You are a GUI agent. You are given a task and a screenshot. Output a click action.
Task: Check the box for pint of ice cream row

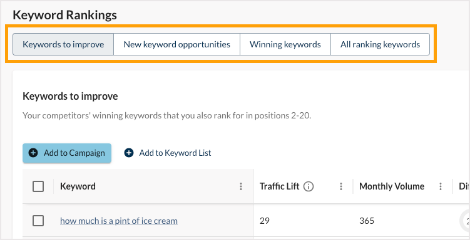click(x=38, y=221)
